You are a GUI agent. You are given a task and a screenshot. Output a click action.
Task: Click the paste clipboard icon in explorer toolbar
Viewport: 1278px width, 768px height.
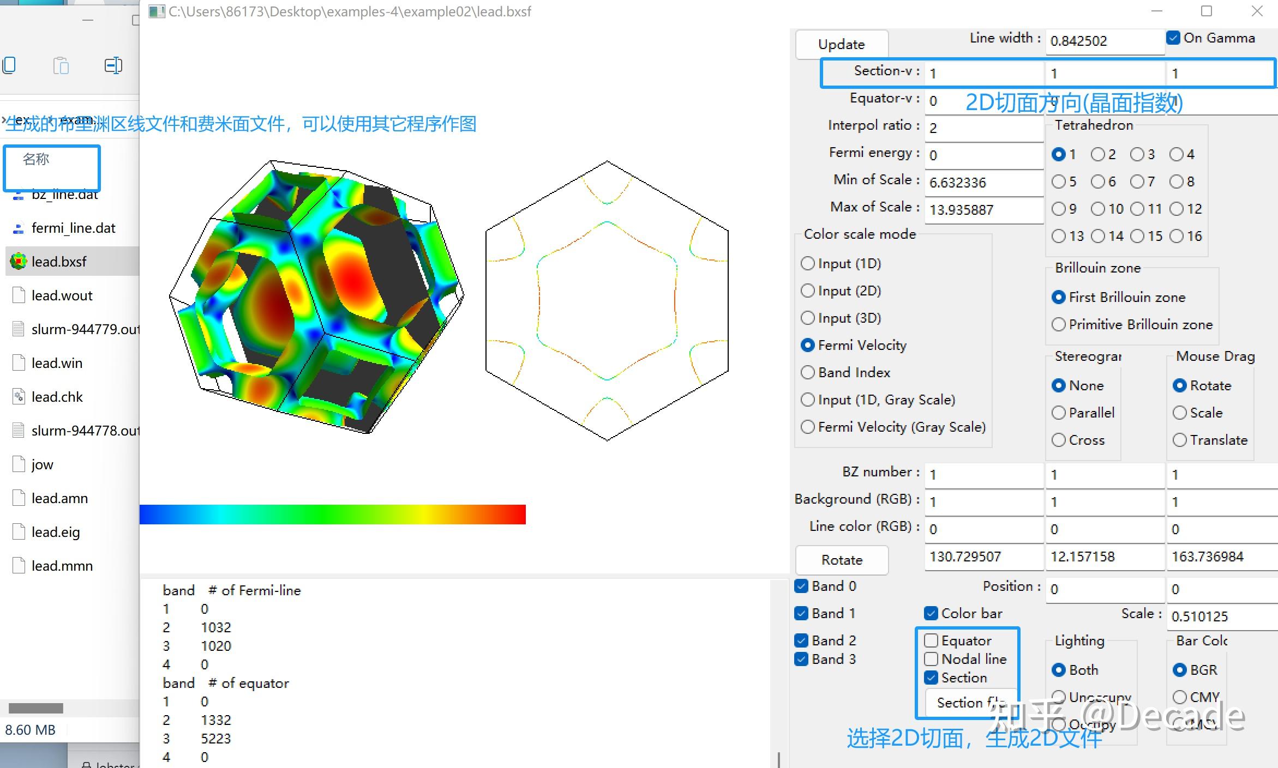coord(61,65)
